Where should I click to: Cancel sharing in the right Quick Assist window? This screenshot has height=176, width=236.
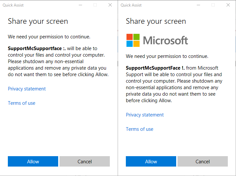[x=203, y=161]
